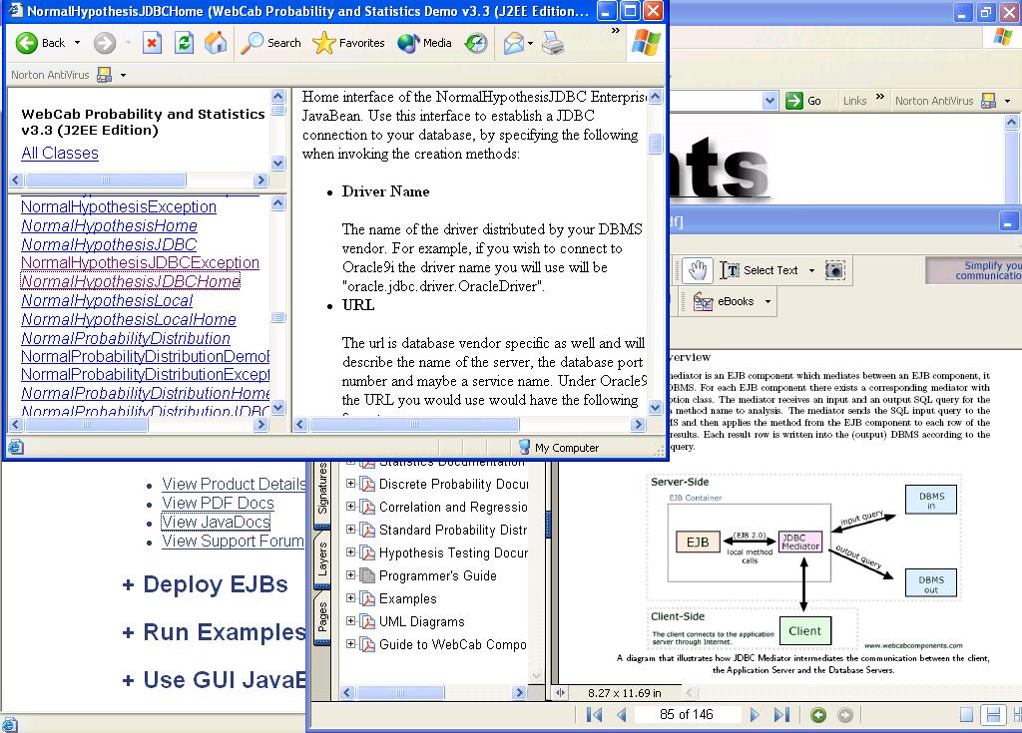The width and height of the screenshot is (1022, 733).
Task: Go to the next PDF page
Action: (755, 715)
